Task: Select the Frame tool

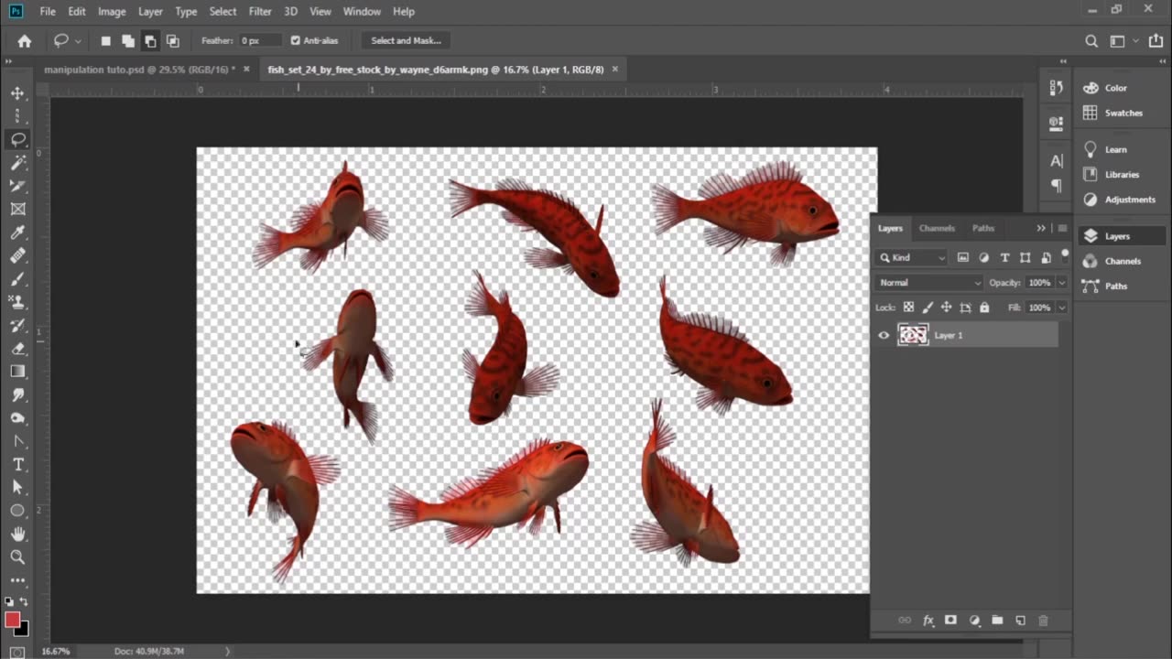Action: point(17,210)
